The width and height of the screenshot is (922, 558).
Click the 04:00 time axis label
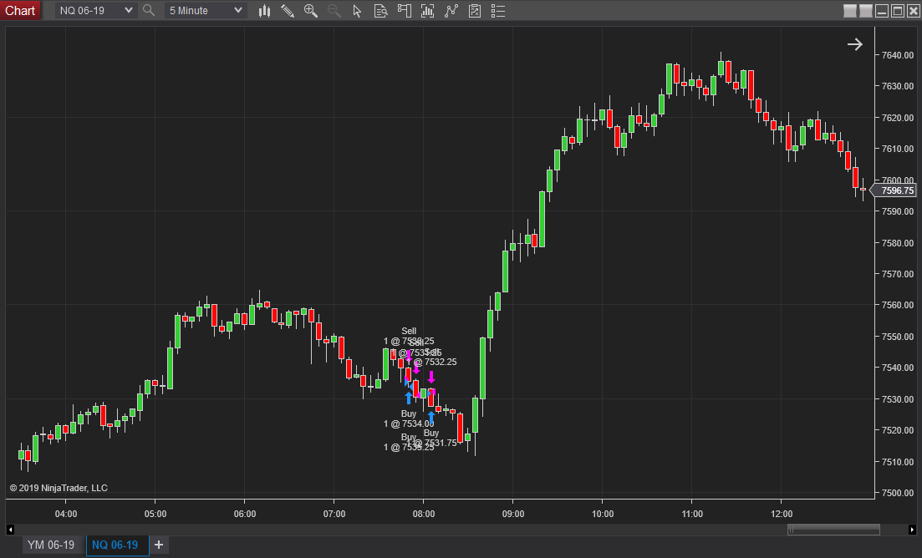click(66, 514)
